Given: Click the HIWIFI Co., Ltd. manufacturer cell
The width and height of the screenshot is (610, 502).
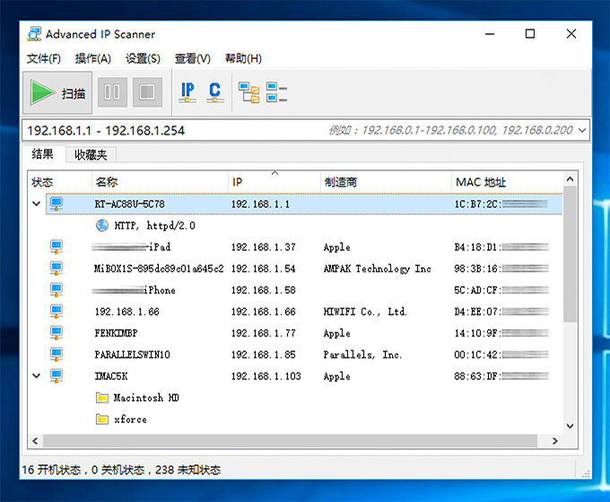Looking at the screenshot, I should point(365,312).
